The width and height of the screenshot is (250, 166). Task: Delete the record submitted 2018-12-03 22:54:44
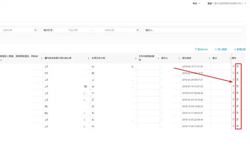coord(237,119)
